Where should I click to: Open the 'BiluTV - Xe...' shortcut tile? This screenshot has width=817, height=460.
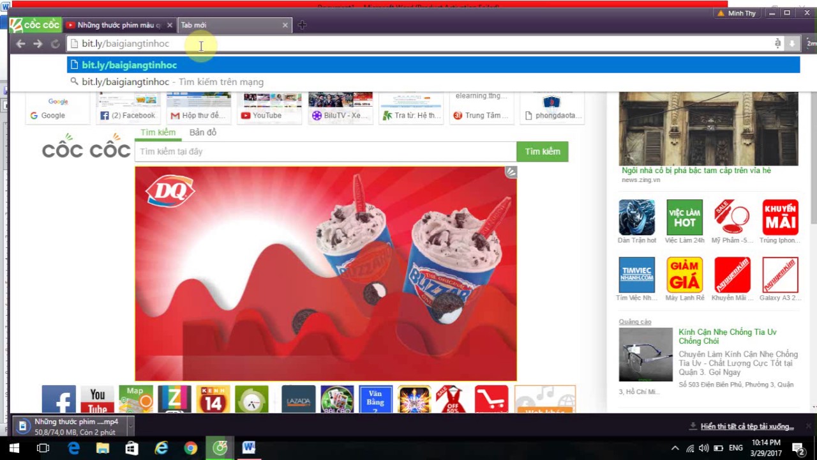[x=340, y=108]
